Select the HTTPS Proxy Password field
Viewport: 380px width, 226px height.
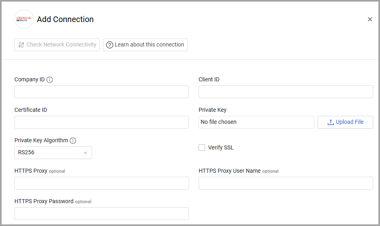click(x=102, y=214)
